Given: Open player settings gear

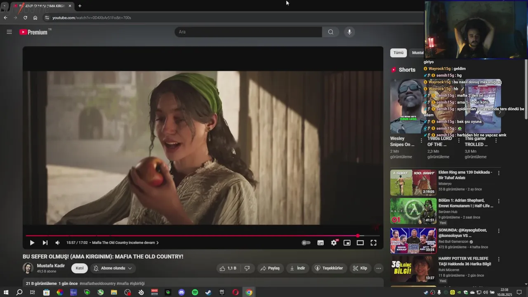Looking at the screenshot, I should pyautogui.click(x=334, y=243).
